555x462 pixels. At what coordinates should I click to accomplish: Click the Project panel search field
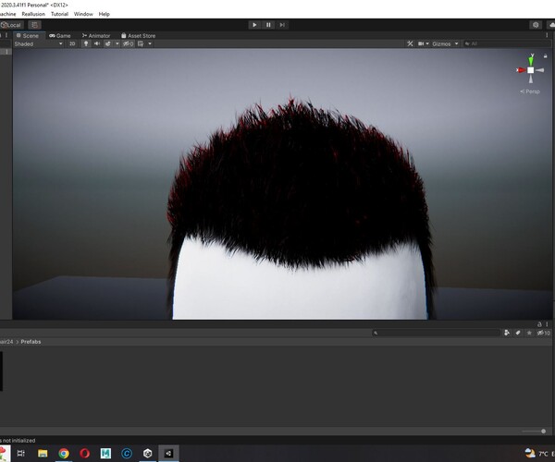(x=436, y=333)
